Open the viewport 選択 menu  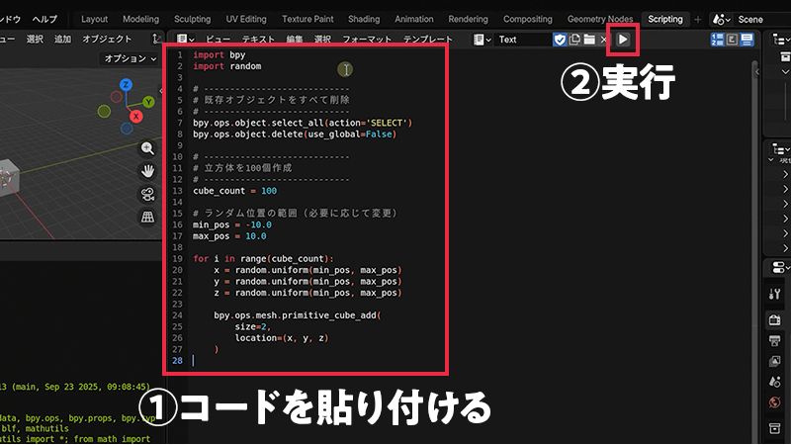pyautogui.click(x=35, y=39)
